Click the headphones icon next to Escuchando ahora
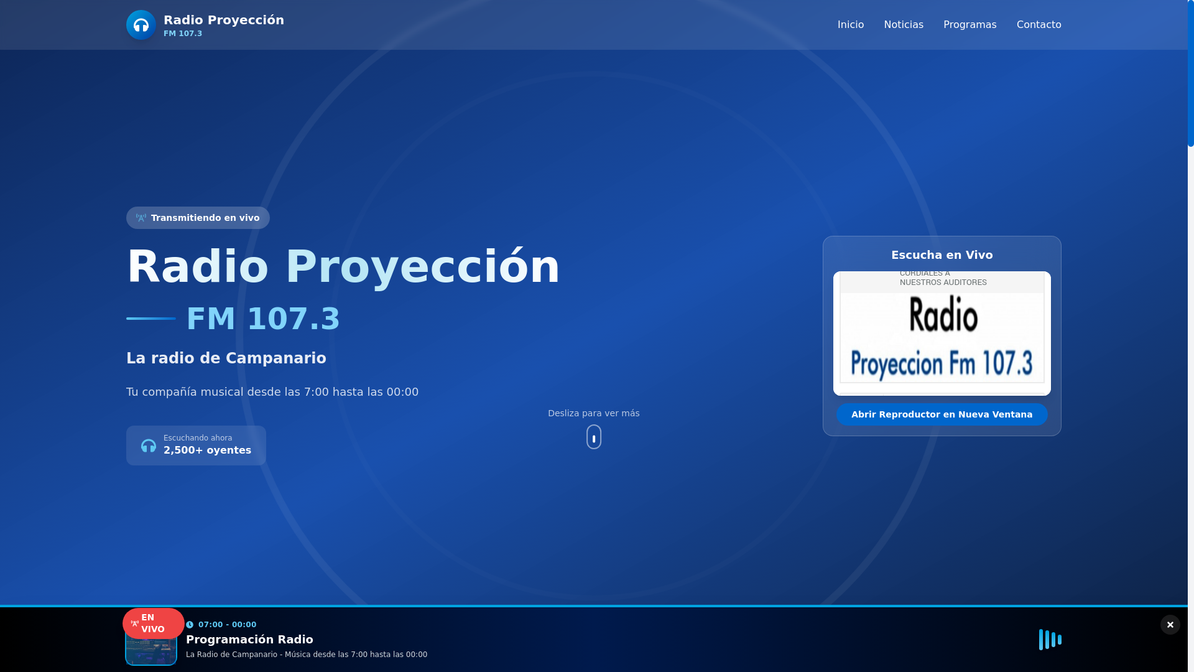Viewport: 1194px width, 672px height. (149, 446)
